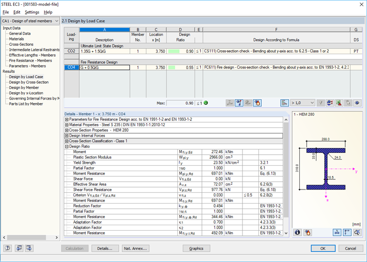
Task: Open the Help menu
Action: 48,12
